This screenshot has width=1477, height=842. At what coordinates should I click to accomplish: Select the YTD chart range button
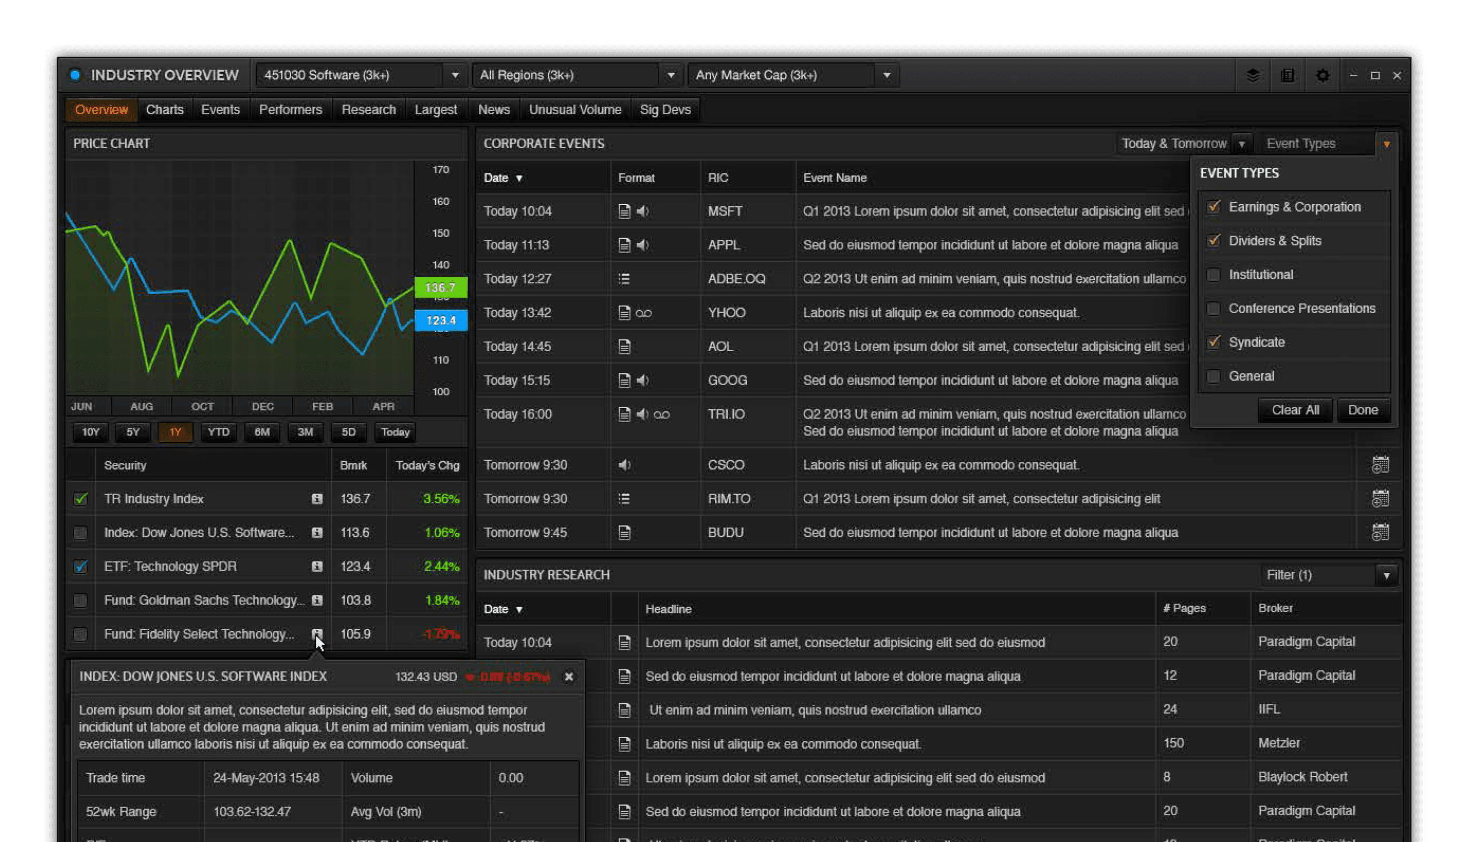click(218, 432)
